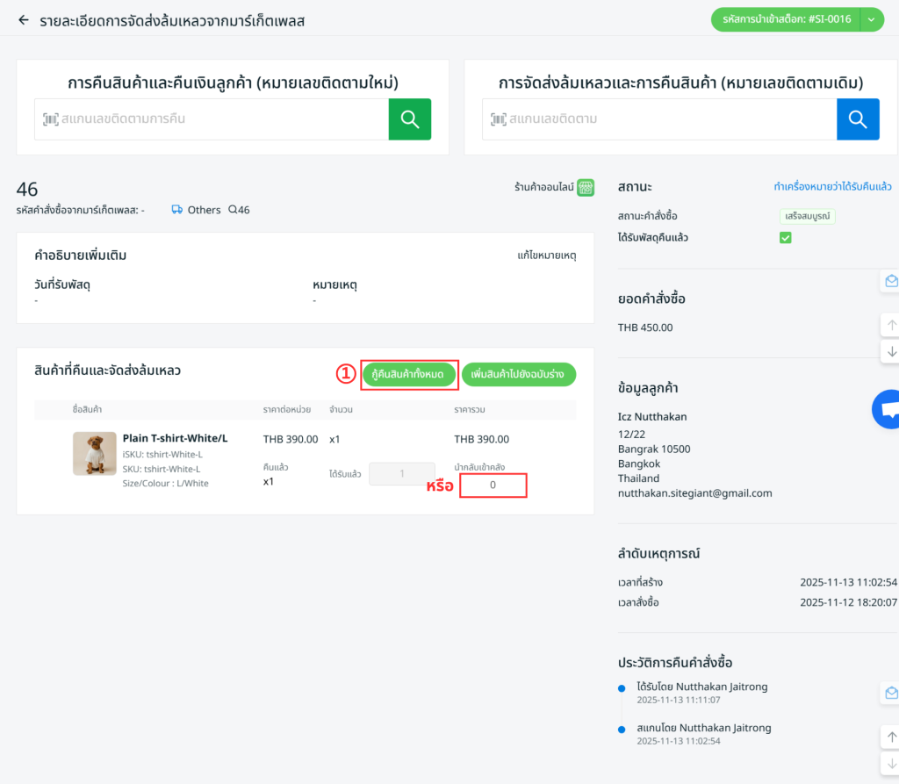Click the แก้ไขหมายเหตุ link

(x=546, y=255)
